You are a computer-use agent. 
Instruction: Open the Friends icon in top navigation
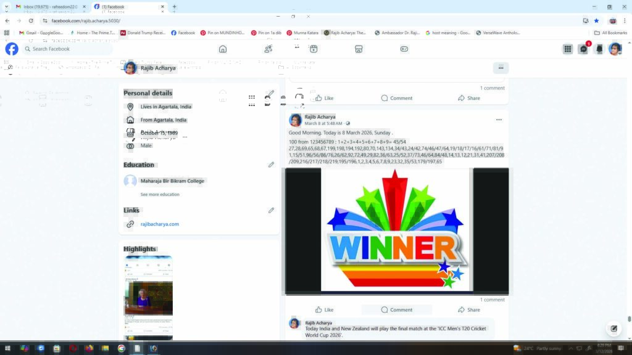pos(268,49)
